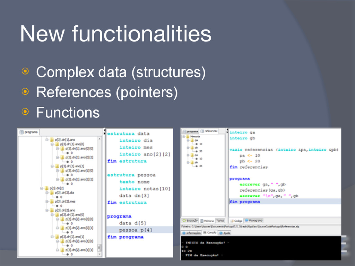Switch to the Codigo view tab
The height and width of the screenshot is (266, 355).
click(x=236, y=221)
